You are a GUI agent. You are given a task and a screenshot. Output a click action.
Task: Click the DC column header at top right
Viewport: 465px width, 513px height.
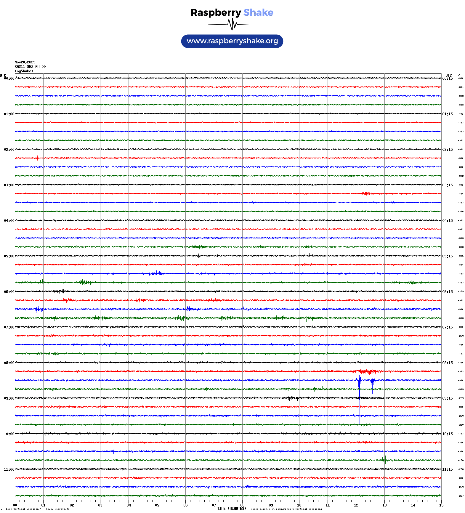pyautogui.click(x=459, y=75)
